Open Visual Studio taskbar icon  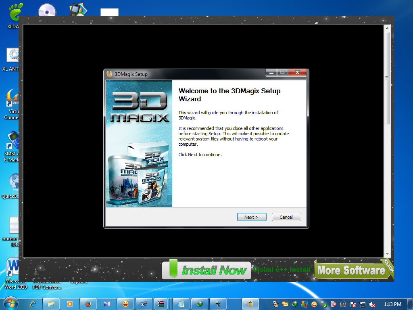pos(106,304)
